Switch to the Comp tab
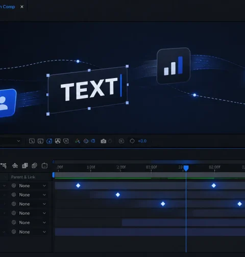The width and height of the screenshot is (245, 257). (8, 7)
